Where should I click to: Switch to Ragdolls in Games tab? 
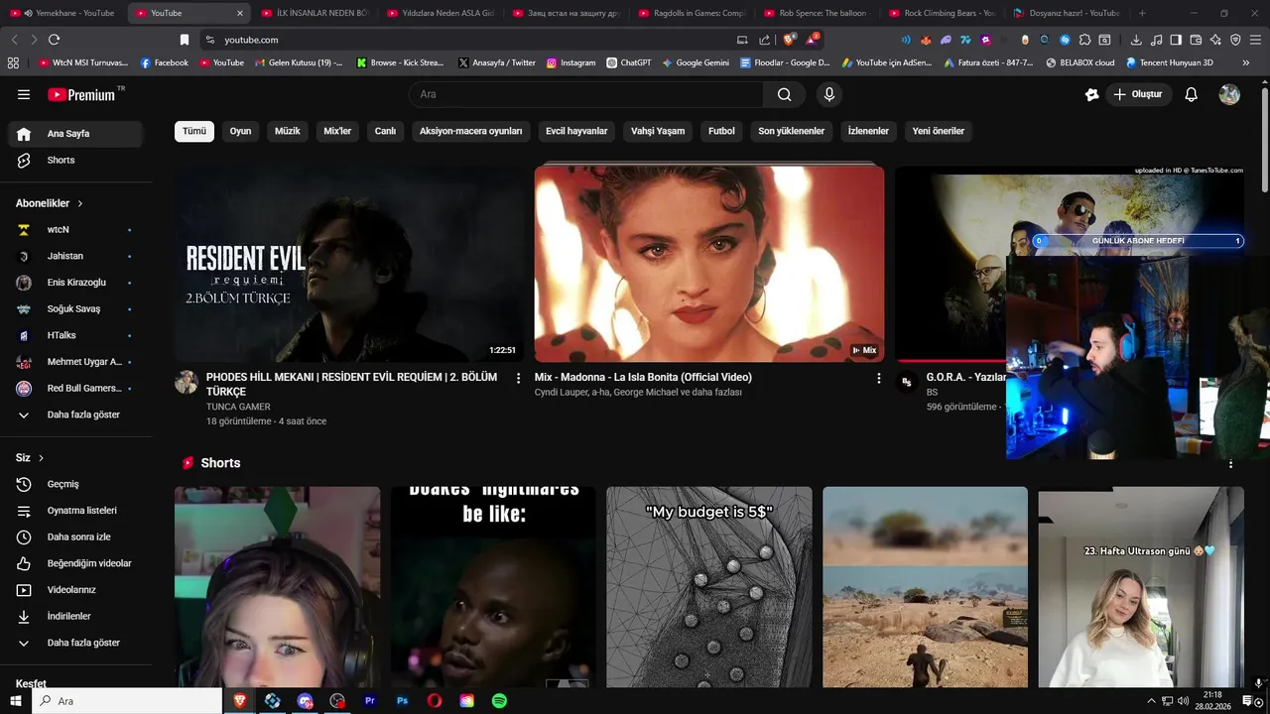pos(693,13)
